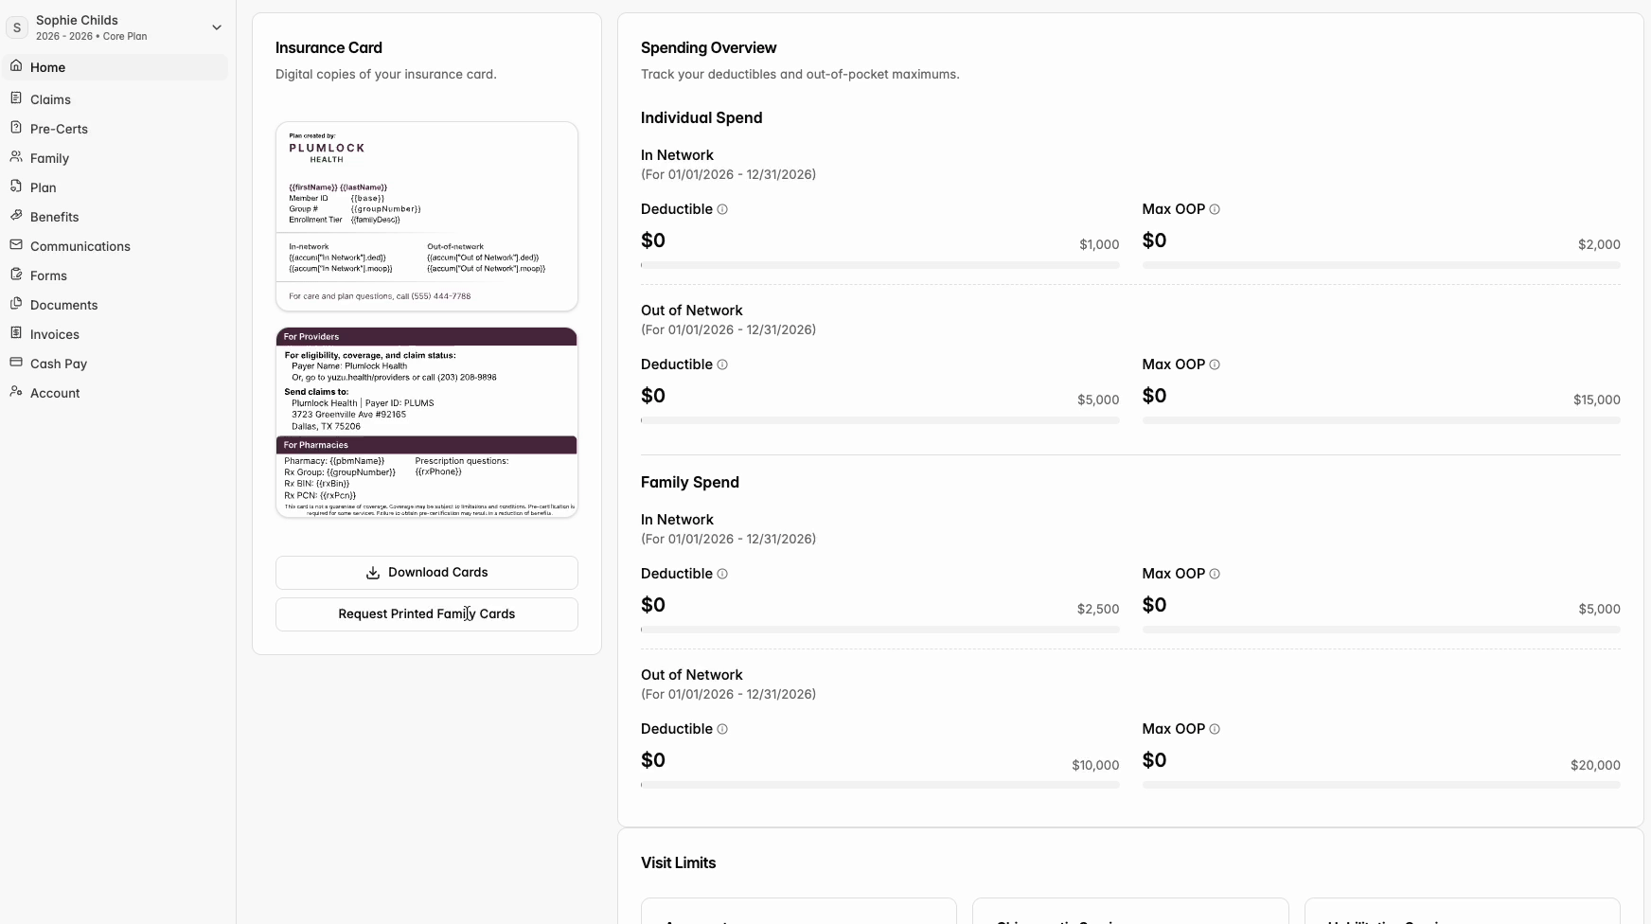Expand the Sophie Childs plan selector chevron

pyautogui.click(x=217, y=27)
